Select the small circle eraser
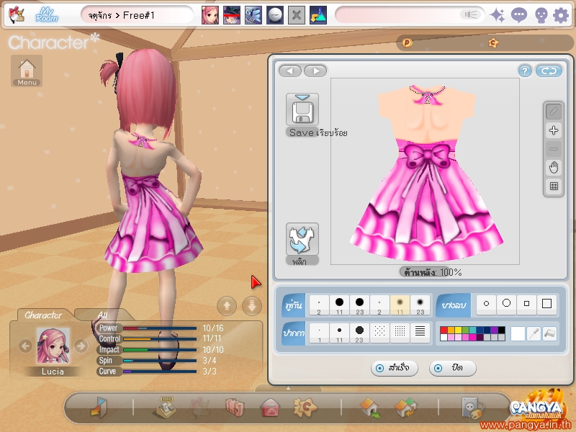The image size is (576, 432). point(487,303)
